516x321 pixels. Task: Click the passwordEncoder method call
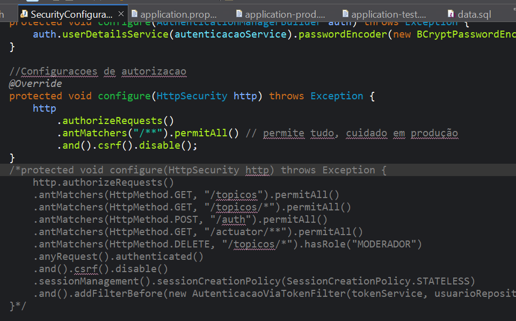[x=343, y=34]
